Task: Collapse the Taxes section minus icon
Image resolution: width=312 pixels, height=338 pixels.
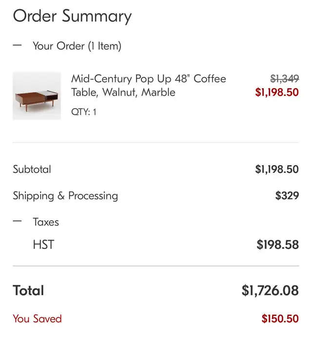Action: 17,221
